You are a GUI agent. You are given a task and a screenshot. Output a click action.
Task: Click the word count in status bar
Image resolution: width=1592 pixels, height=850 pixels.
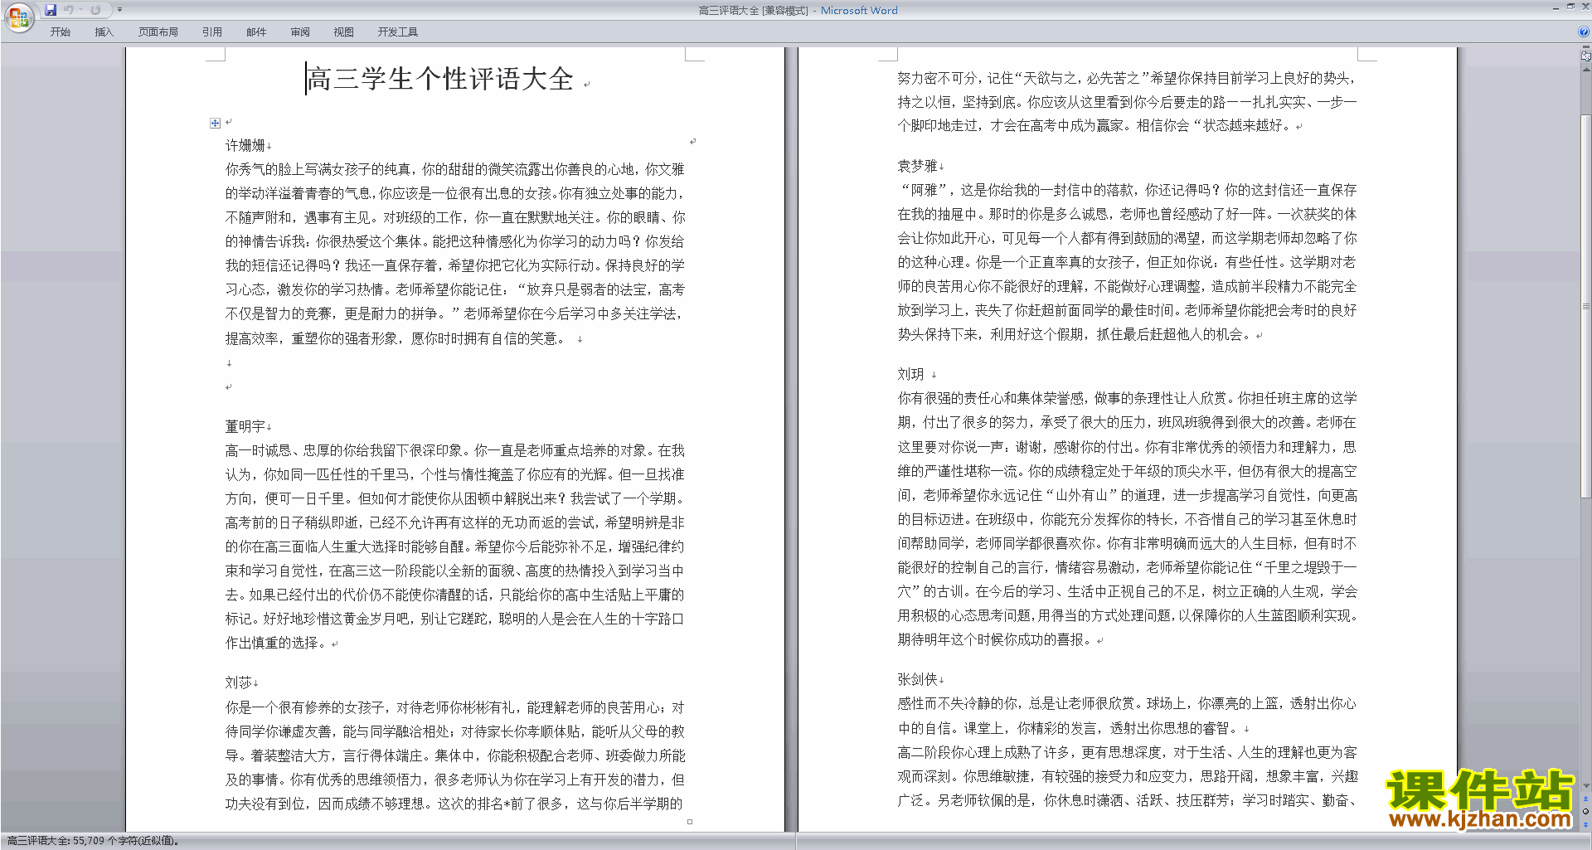tap(93, 841)
